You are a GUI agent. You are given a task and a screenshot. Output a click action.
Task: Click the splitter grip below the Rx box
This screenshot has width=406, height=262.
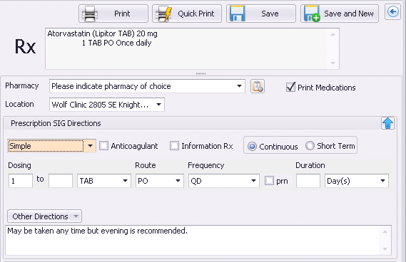point(201,73)
